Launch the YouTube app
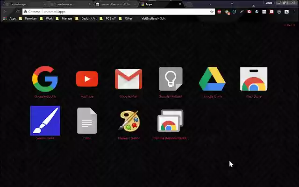The height and width of the screenshot is (187, 299). click(x=87, y=79)
